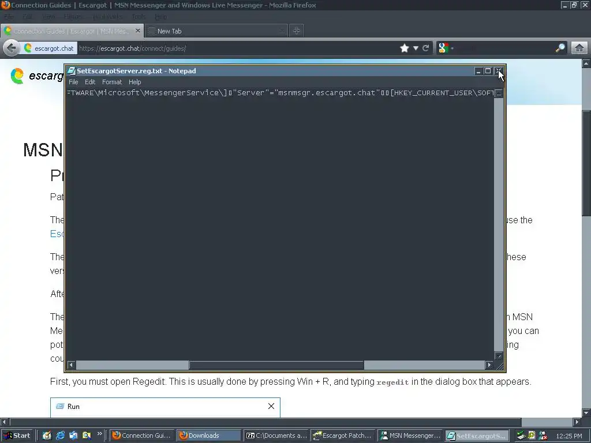This screenshot has width=591, height=443.
Task: Click the search folder Quick Launch icon
Action: tap(87, 436)
